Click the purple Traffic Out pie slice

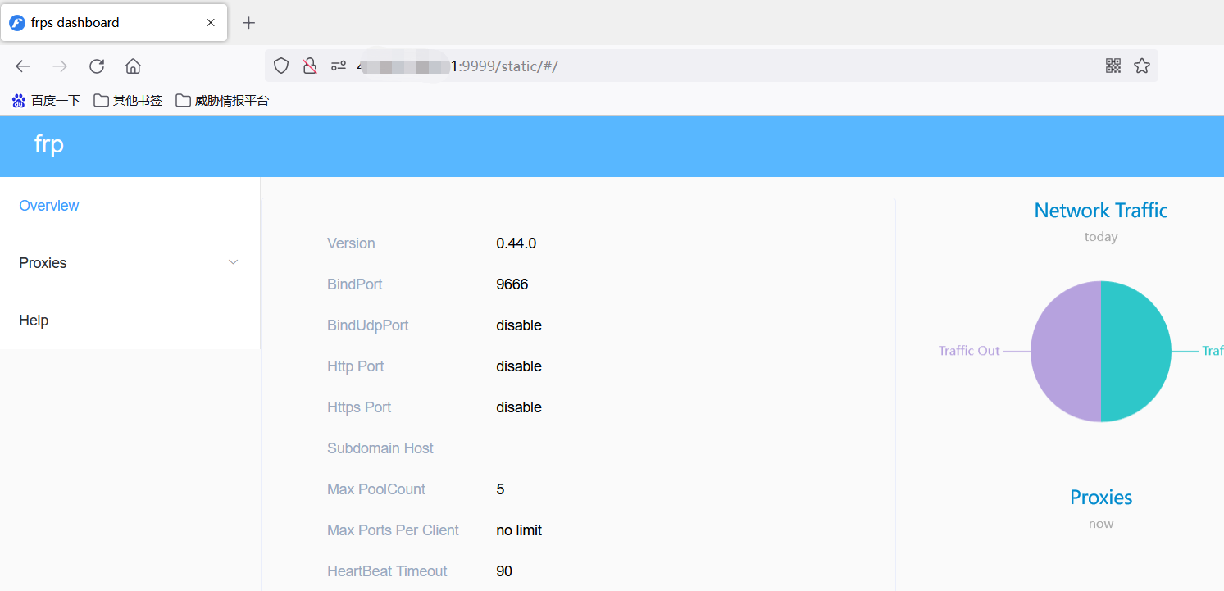1066,351
